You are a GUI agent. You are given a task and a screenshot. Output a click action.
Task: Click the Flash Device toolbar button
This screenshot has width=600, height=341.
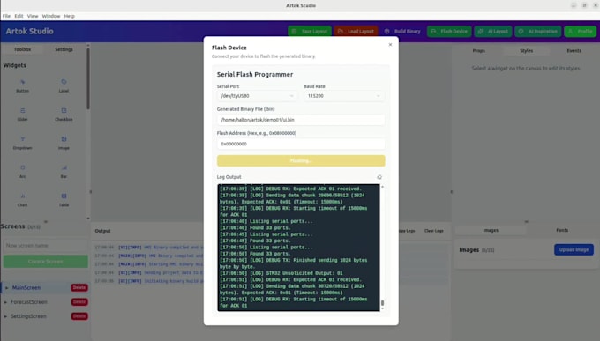449,32
